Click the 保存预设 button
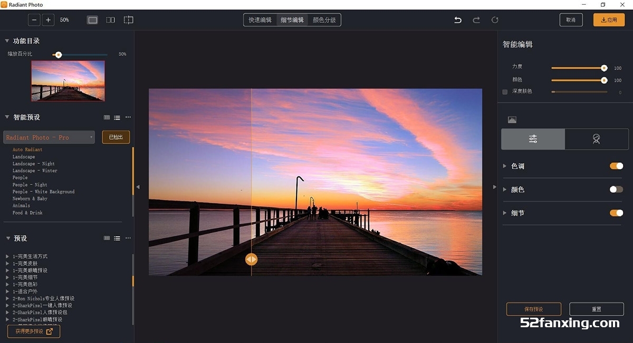The image size is (633, 343). [x=533, y=309]
